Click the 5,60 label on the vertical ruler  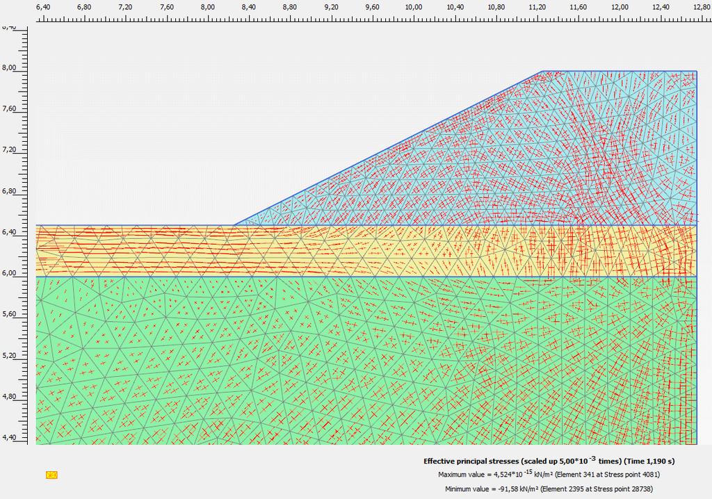point(9,314)
